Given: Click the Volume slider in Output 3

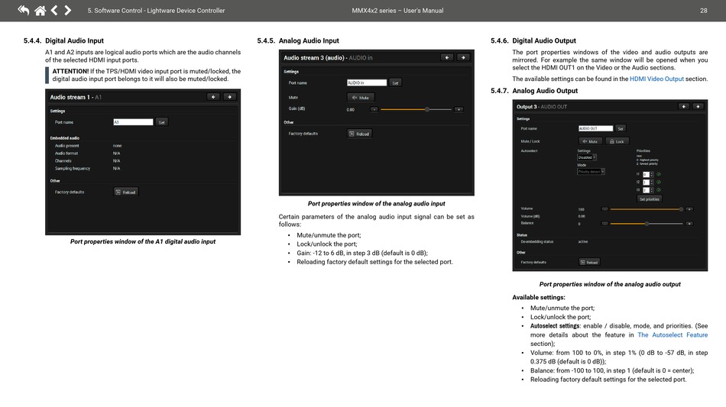Looking at the screenshot, I should (x=647, y=208).
